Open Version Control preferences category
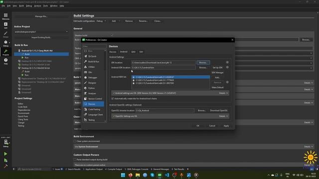This screenshot has width=319, height=179. 94,98
